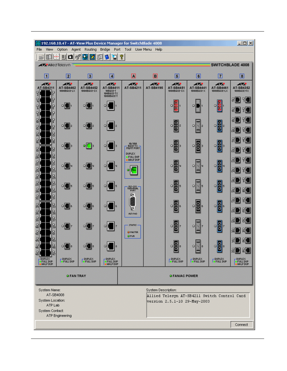Open the User Menu menu
Viewport: 287px width, 371px height.
tap(143, 50)
